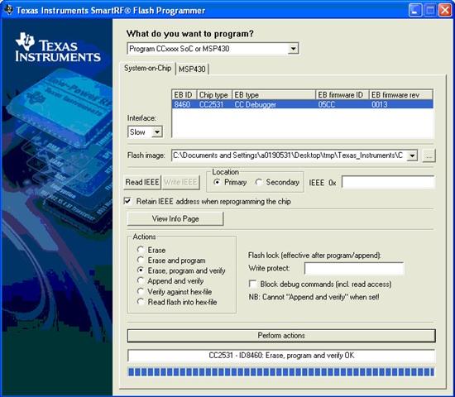
Task: Select Verify against hex-file action
Action: (141, 291)
